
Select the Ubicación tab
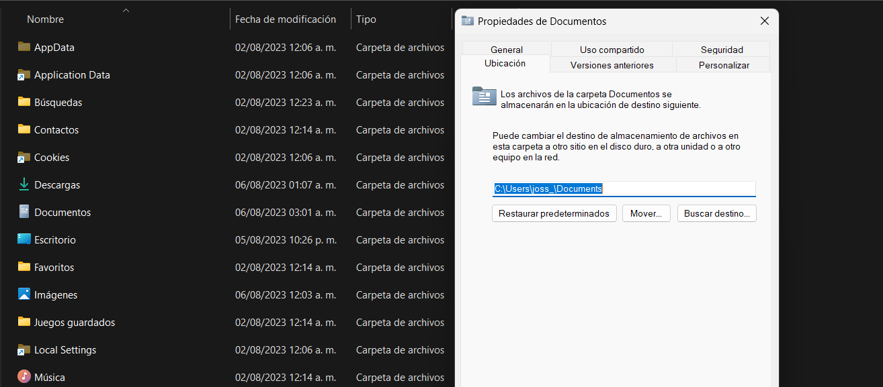[505, 64]
